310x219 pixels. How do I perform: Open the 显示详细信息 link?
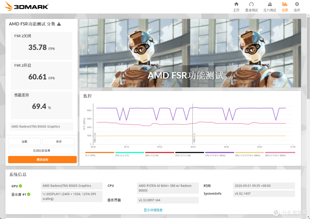pos(153,210)
